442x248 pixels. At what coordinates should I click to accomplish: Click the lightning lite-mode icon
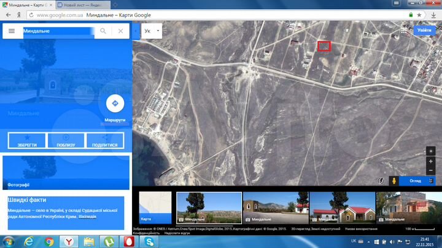[381, 181]
